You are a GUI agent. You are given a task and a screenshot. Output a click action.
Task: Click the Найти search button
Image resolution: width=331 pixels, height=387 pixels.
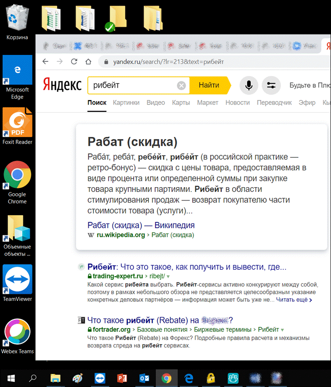click(209, 85)
